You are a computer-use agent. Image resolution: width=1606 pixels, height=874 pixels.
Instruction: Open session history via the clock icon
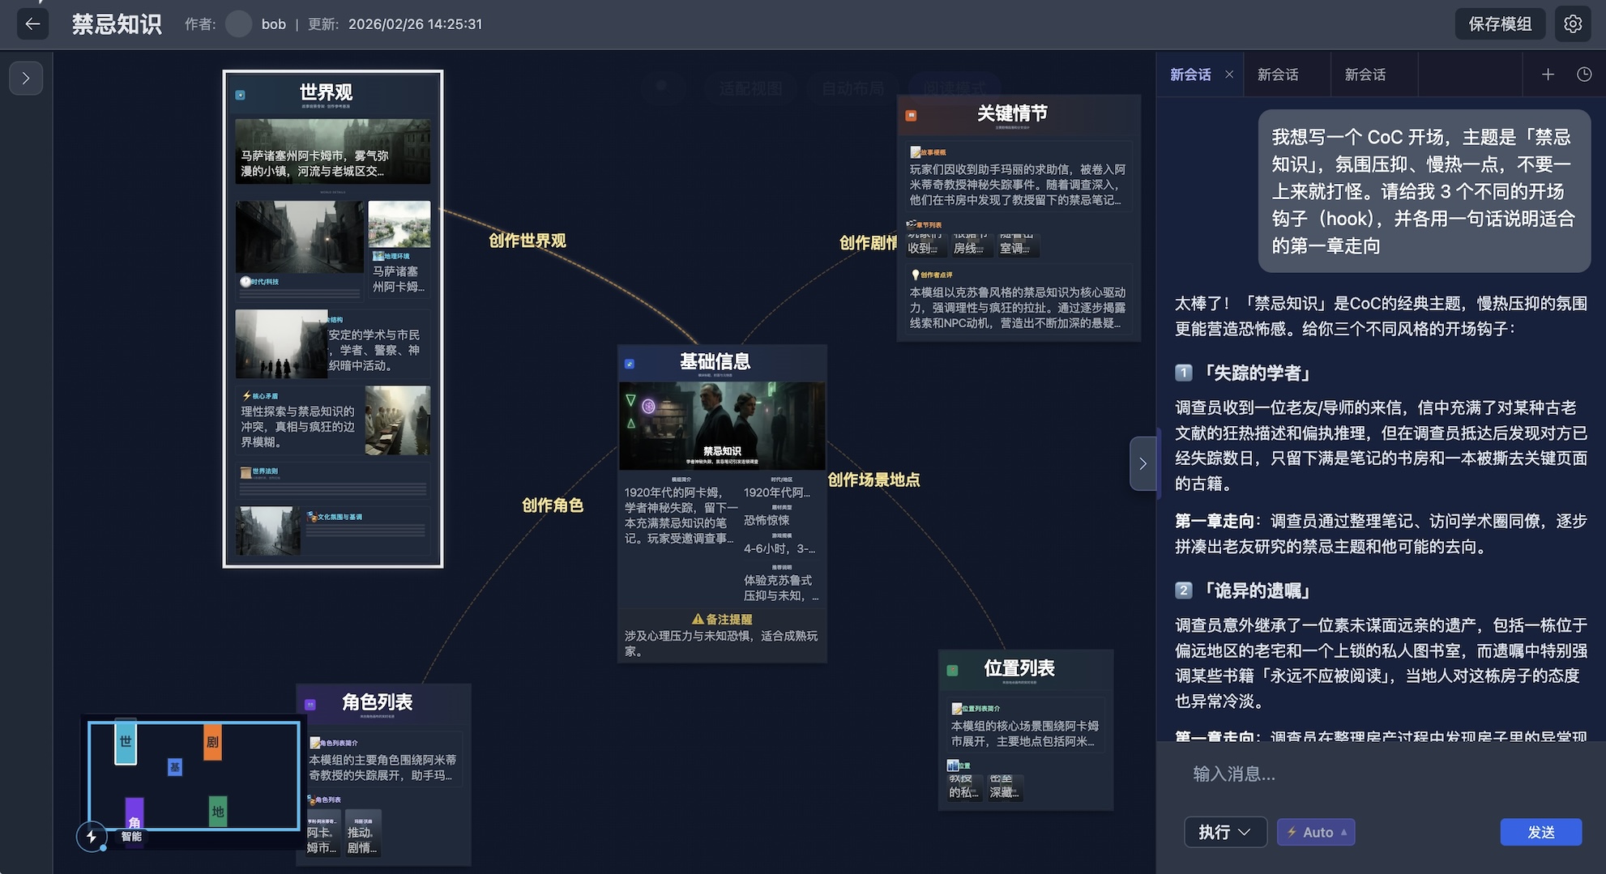click(x=1584, y=74)
